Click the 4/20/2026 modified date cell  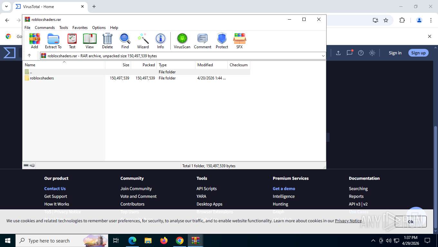[211, 78]
